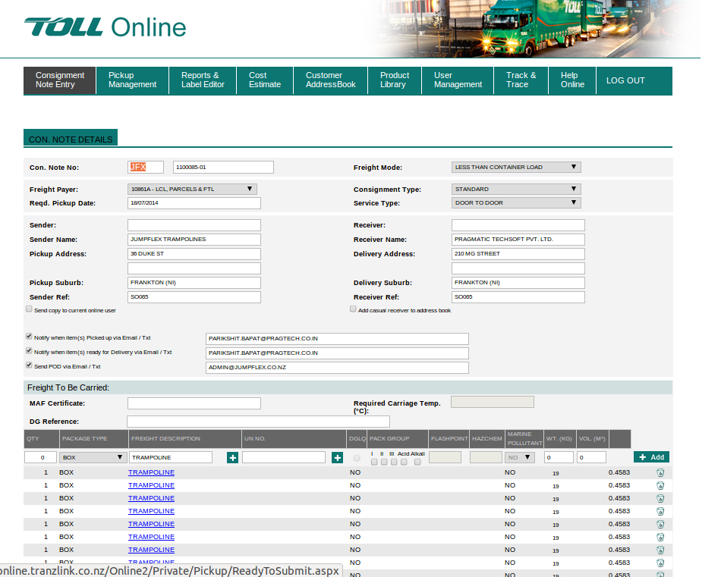The height and width of the screenshot is (577, 721).
Task: Click the Delivery Suburb field
Action: pos(518,283)
